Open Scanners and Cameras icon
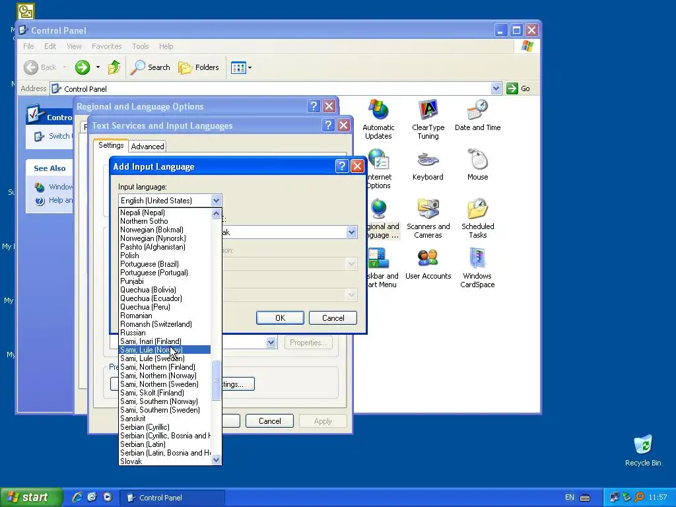This screenshot has width=676, height=507. tap(428, 218)
